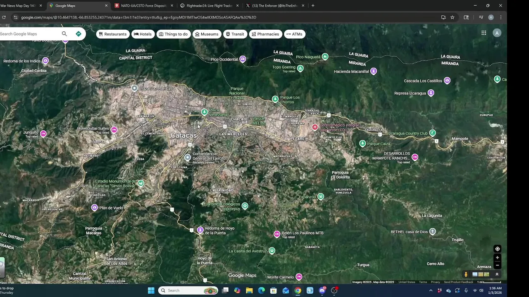Click the Plaza Venezuela marker

tap(204, 112)
